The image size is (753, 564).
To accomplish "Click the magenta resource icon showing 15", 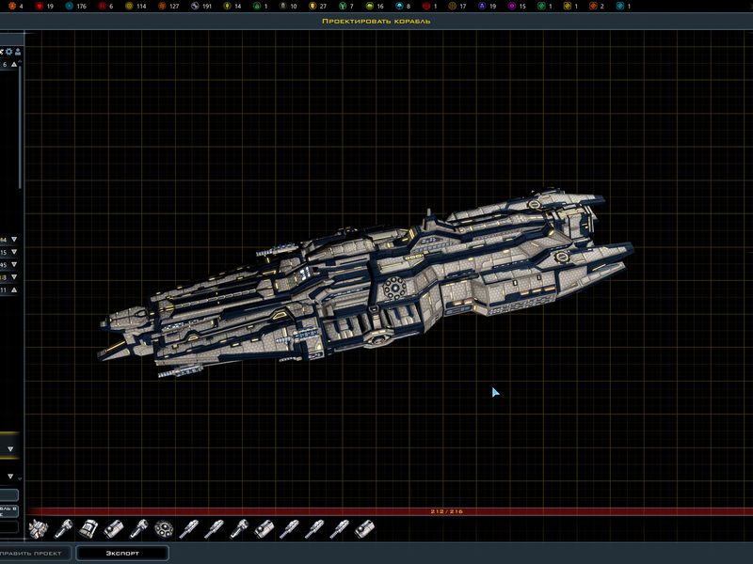I will tap(511, 7).
